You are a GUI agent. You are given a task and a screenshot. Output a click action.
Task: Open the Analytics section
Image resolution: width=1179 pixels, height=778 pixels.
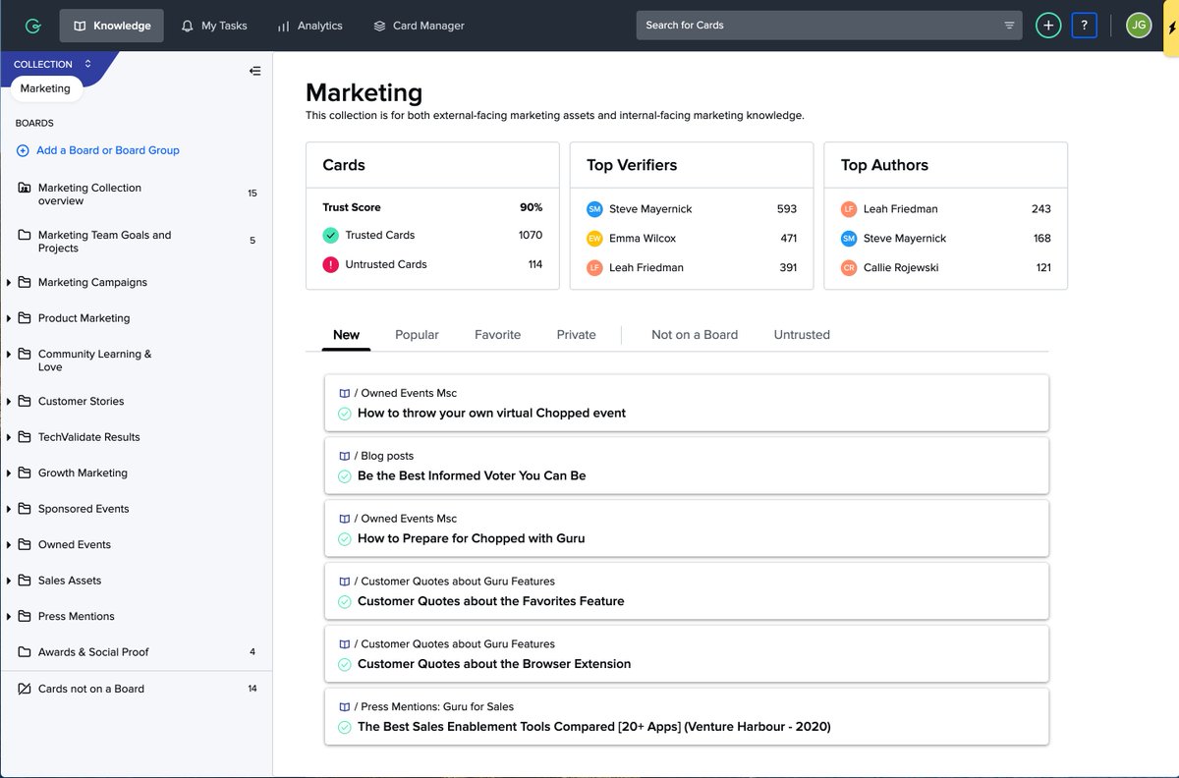(x=309, y=26)
